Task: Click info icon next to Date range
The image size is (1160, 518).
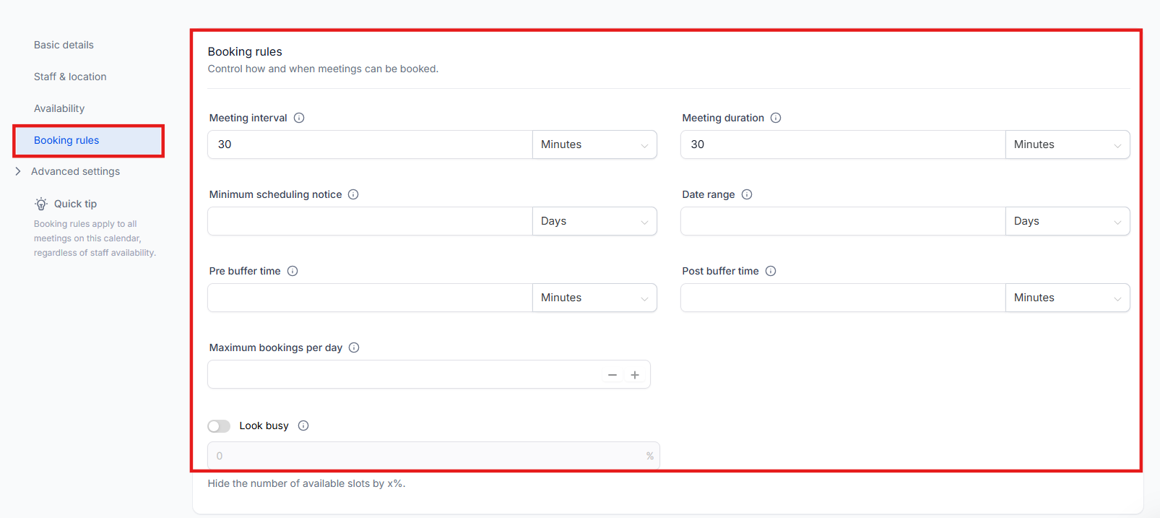Action: tap(747, 194)
